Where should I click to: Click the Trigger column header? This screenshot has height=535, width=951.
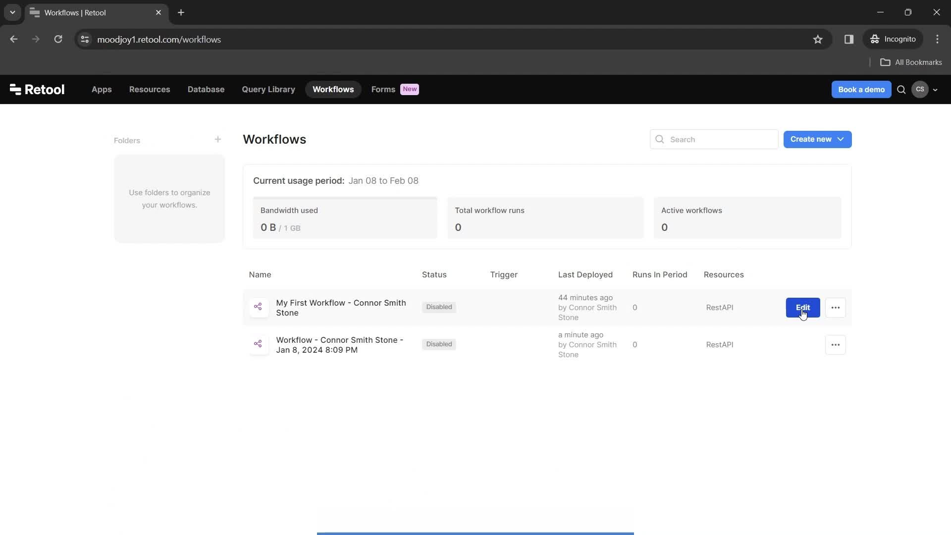tap(504, 275)
